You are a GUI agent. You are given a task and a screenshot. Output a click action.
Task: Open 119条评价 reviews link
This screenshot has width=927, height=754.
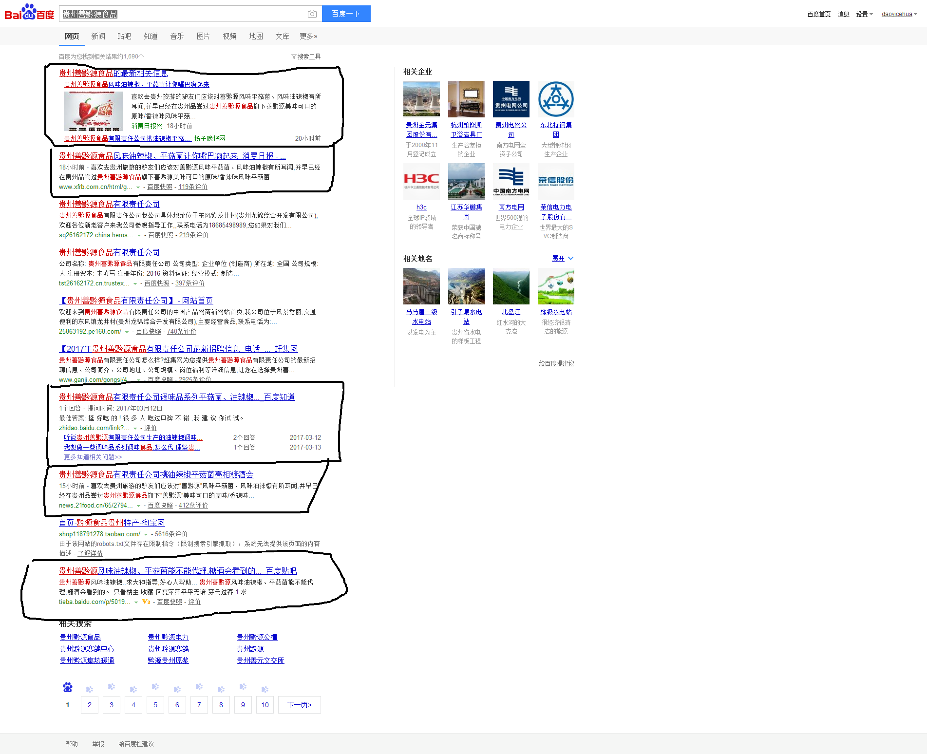click(x=193, y=187)
